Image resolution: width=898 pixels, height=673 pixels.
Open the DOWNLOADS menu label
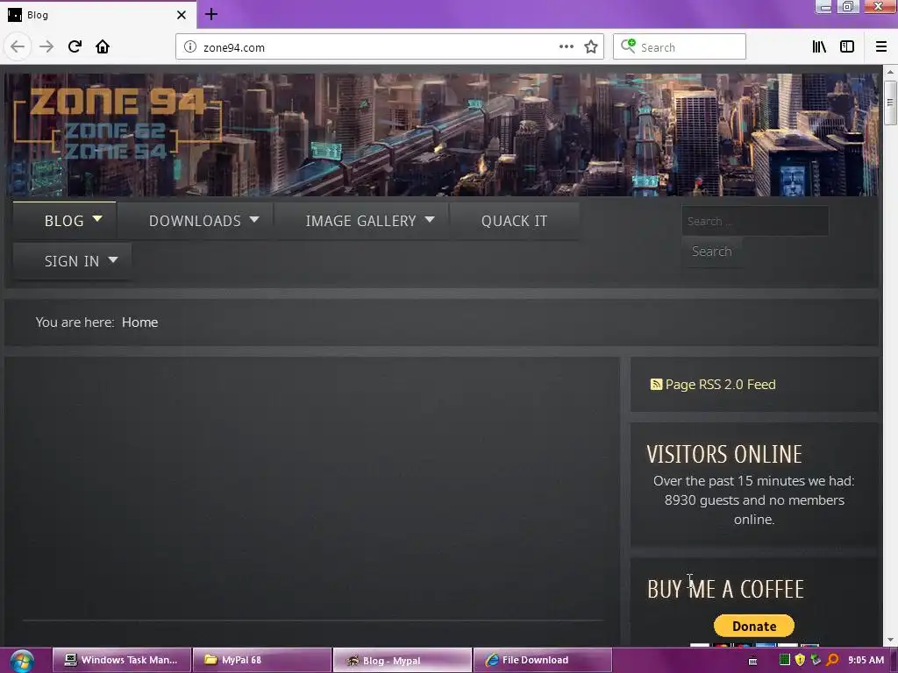point(195,221)
